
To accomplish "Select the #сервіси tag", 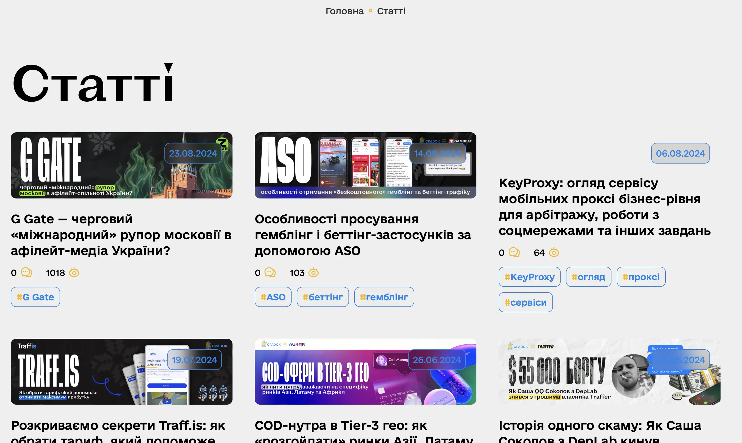I will click(x=525, y=302).
